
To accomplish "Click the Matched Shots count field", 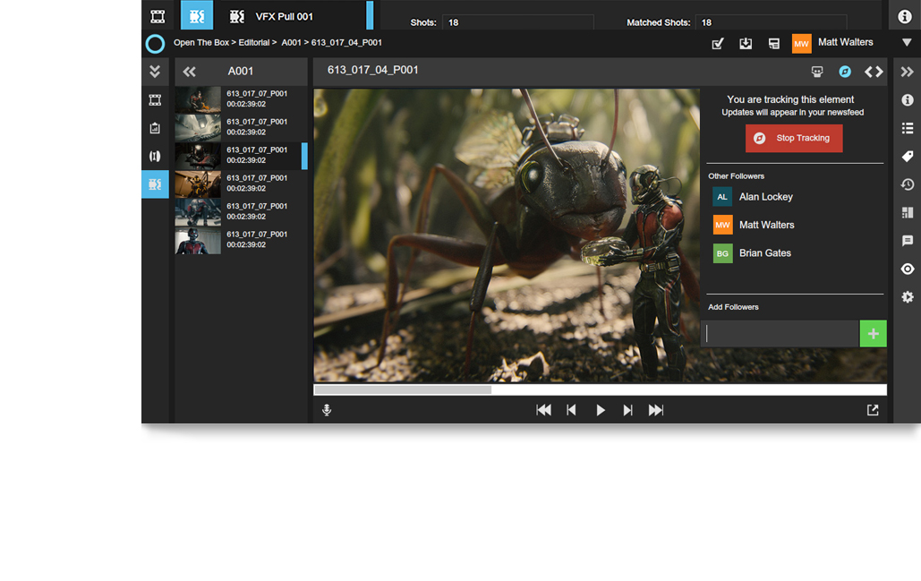I will pyautogui.click(x=771, y=22).
